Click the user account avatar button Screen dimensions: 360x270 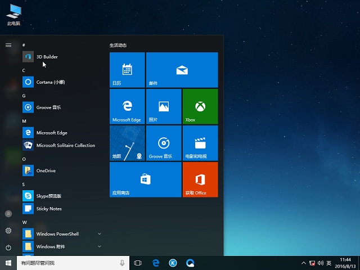point(8,214)
